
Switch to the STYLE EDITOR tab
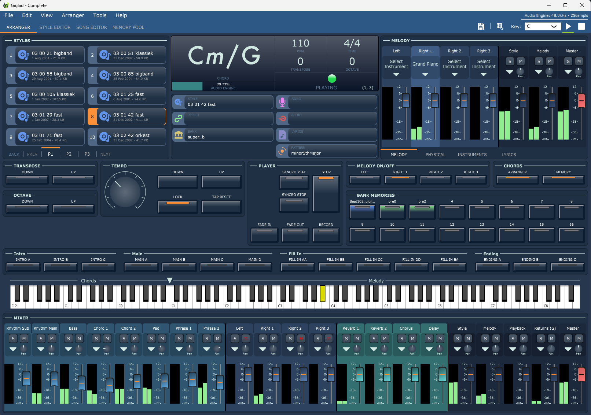point(55,27)
